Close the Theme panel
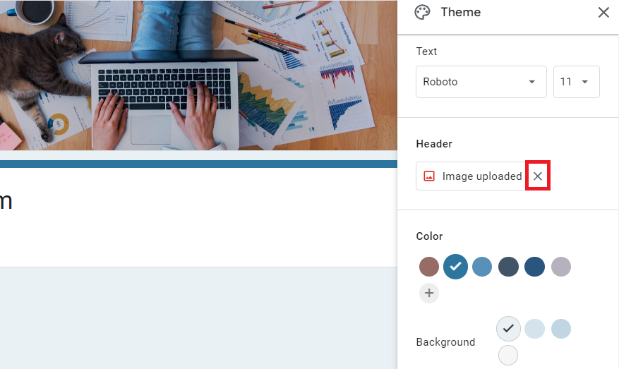Screen dimensions: 619x369 coord(603,12)
